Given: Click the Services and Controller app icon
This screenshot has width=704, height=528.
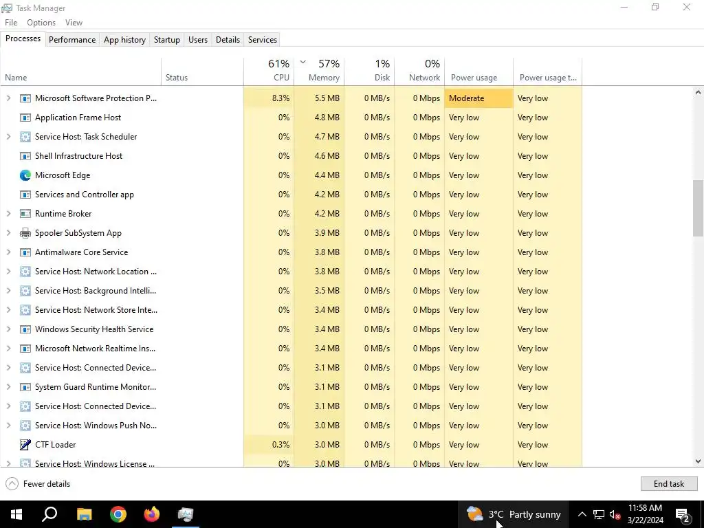Looking at the screenshot, I should 25,195.
